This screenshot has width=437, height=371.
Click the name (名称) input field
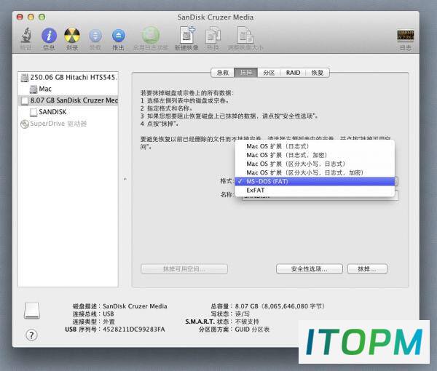tap(320, 196)
